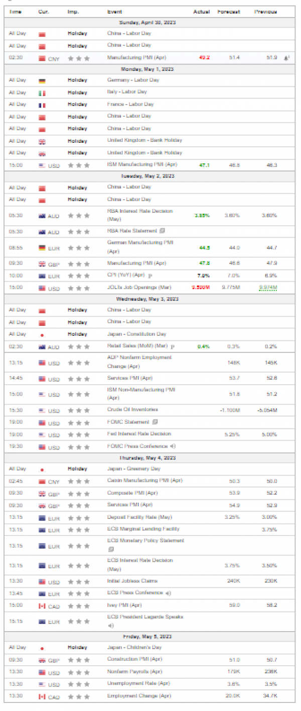Image resolution: width=301 pixels, height=711 pixels.
Task: Click the Japan flag on Constitution Day row
Action: coord(42,334)
